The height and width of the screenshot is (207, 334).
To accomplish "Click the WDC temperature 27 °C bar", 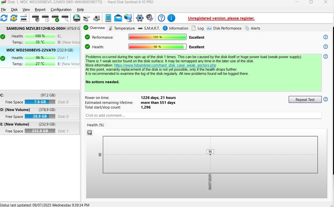I will pyautogui.click(x=40, y=64).
